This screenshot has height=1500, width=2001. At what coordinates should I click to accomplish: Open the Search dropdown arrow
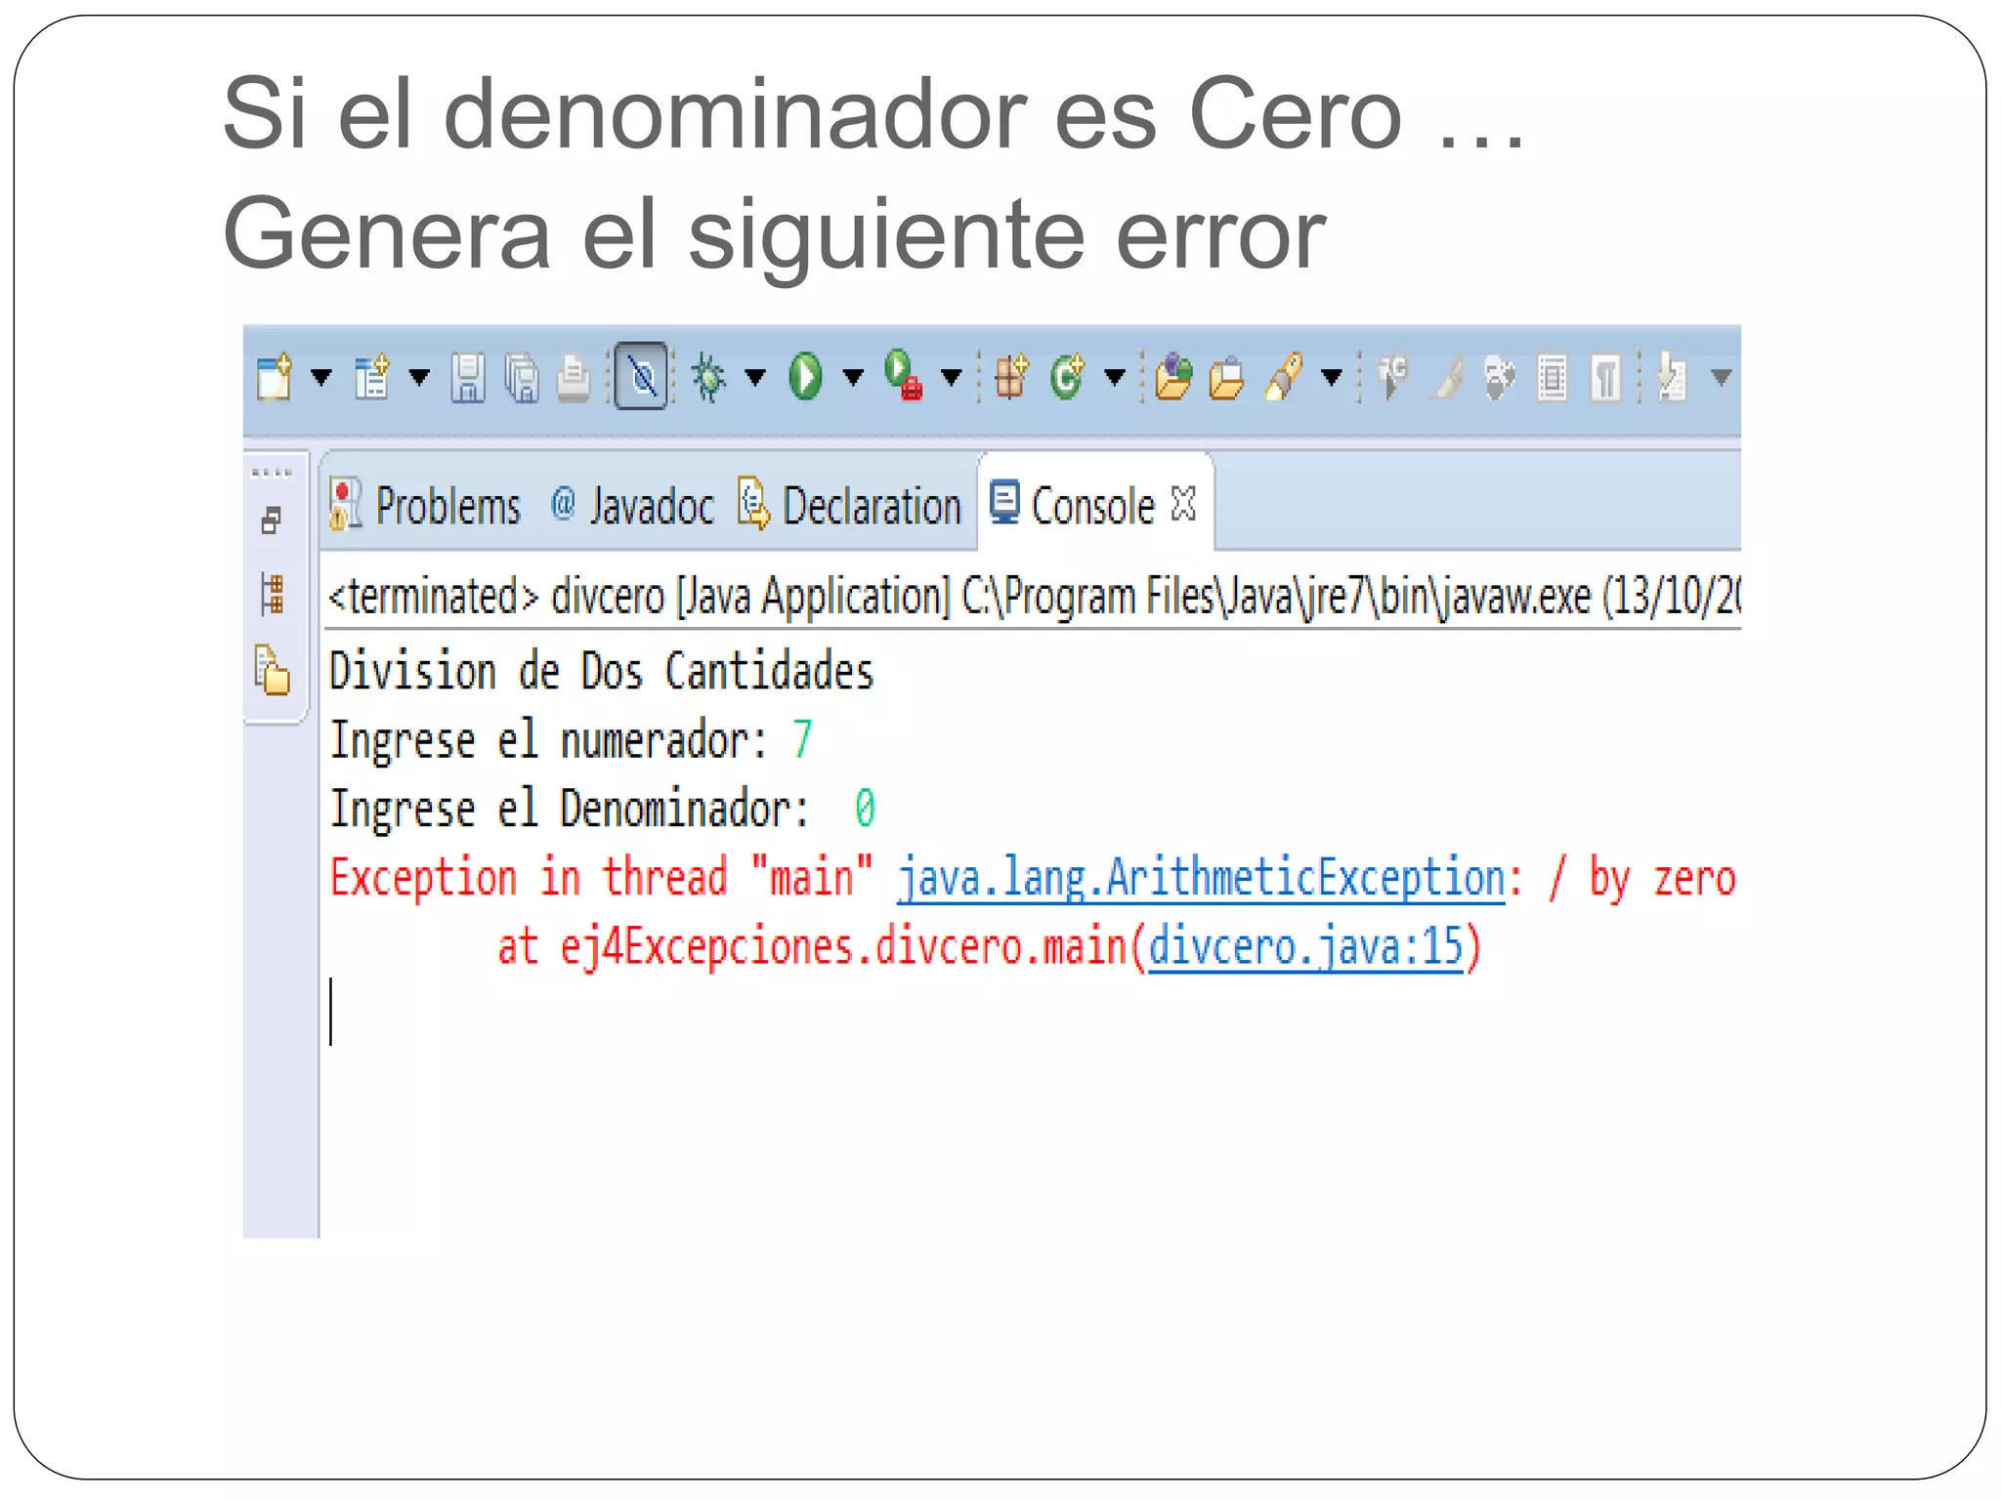coord(1332,377)
